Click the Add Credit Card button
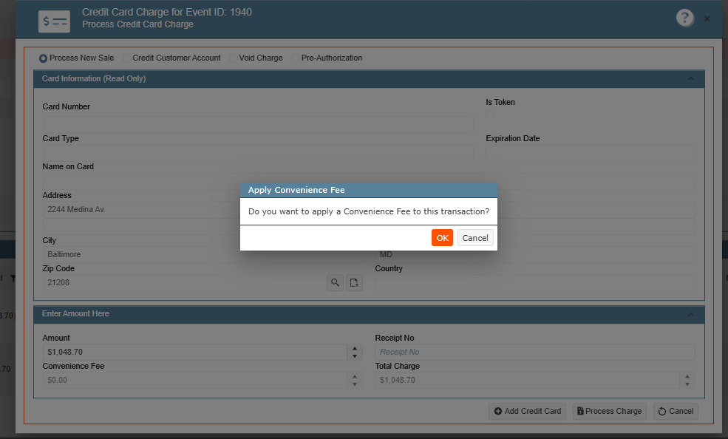728x439 pixels. coord(528,411)
